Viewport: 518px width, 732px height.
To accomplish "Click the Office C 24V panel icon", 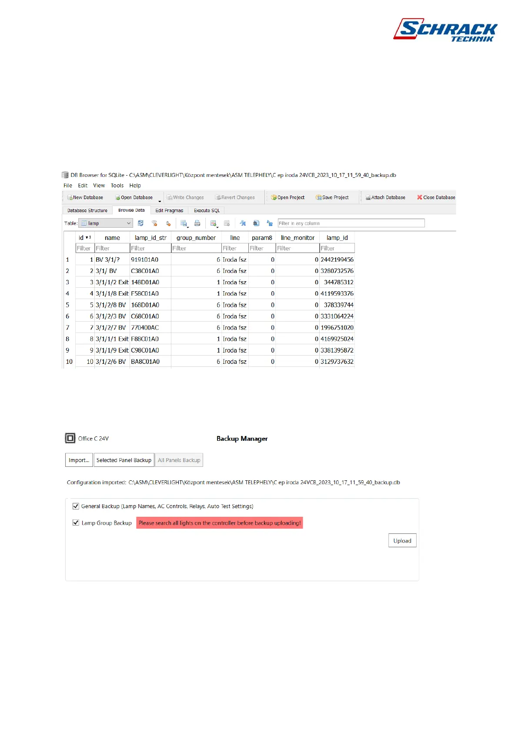I will click(x=70, y=438).
